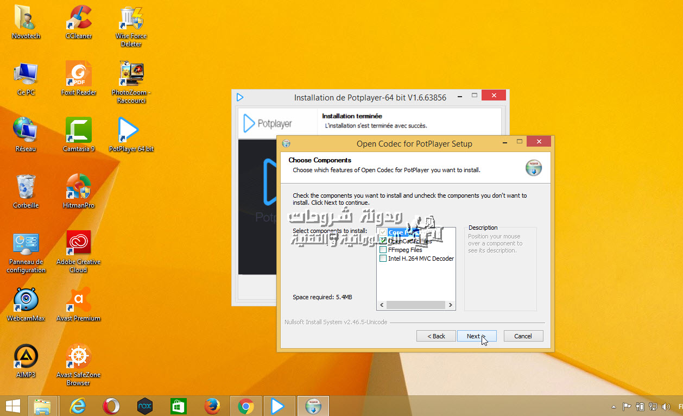Open AIMP3 desktop shortcut
Screen dimensions: 683x416
(x=26, y=361)
